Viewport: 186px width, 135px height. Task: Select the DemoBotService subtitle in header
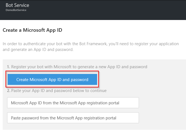pos(16,10)
